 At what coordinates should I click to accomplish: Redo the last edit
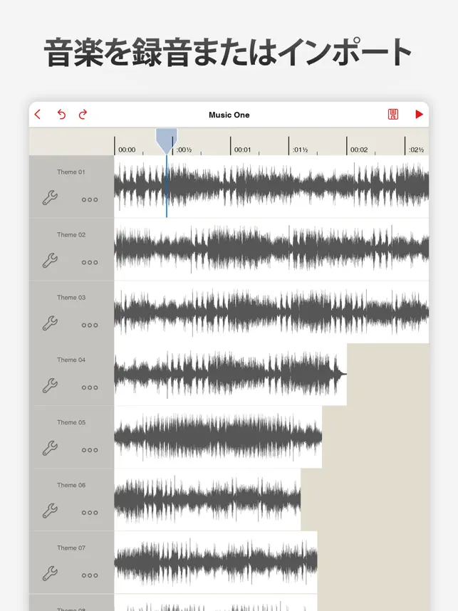[83, 114]
